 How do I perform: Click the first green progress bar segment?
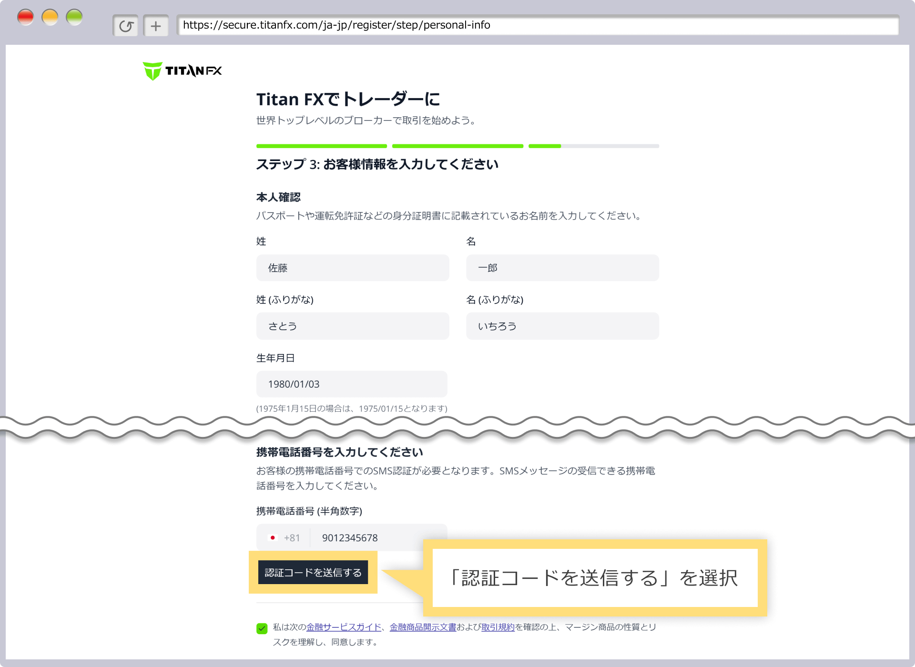point(321,146)
